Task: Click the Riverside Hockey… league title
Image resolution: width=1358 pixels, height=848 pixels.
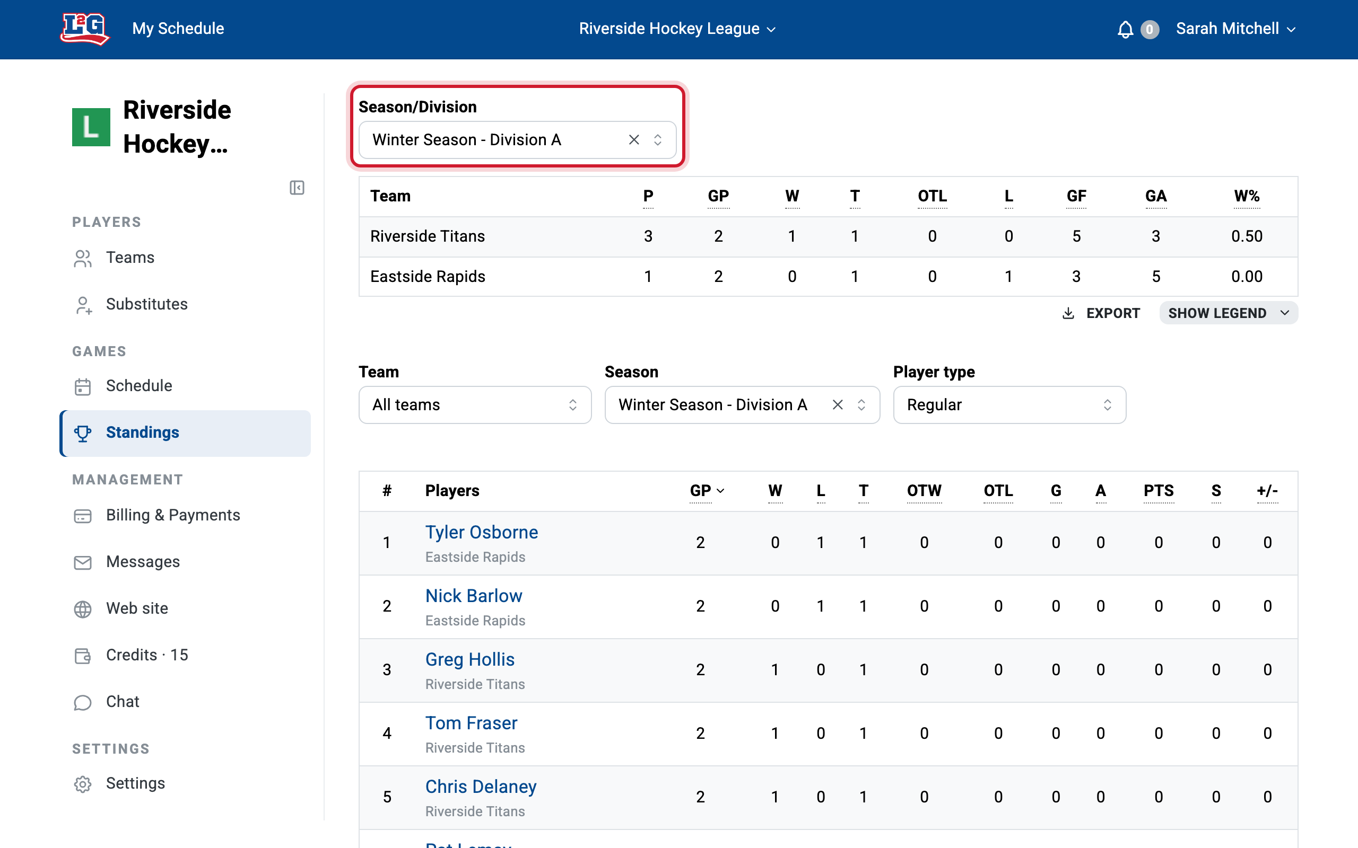Action: pyautogui.click(x=177, y=127)
